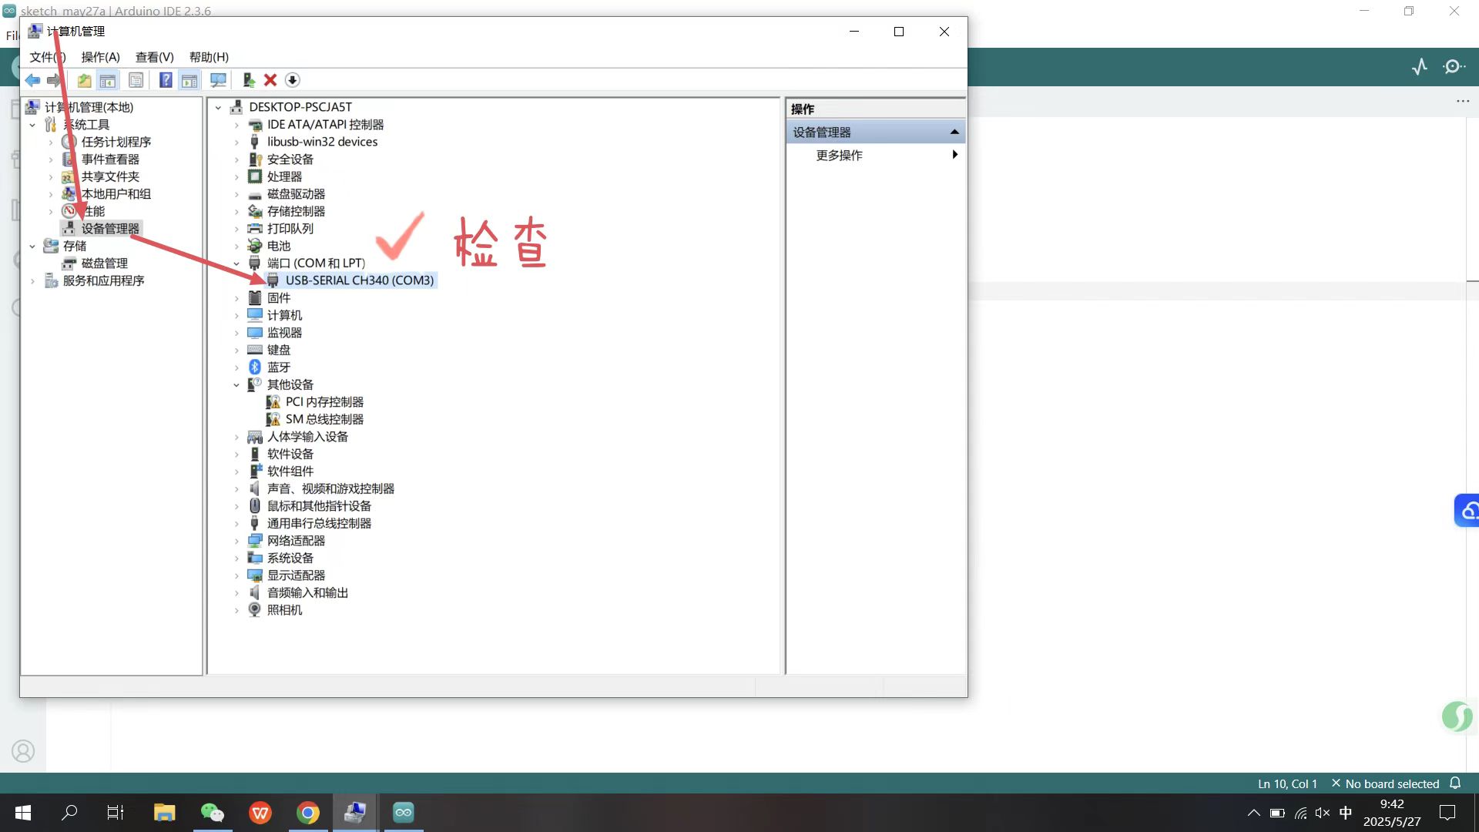Open 更多操作 submenu in actions pane
Viewport: 1479px width, 832px height.
[839, 156]
